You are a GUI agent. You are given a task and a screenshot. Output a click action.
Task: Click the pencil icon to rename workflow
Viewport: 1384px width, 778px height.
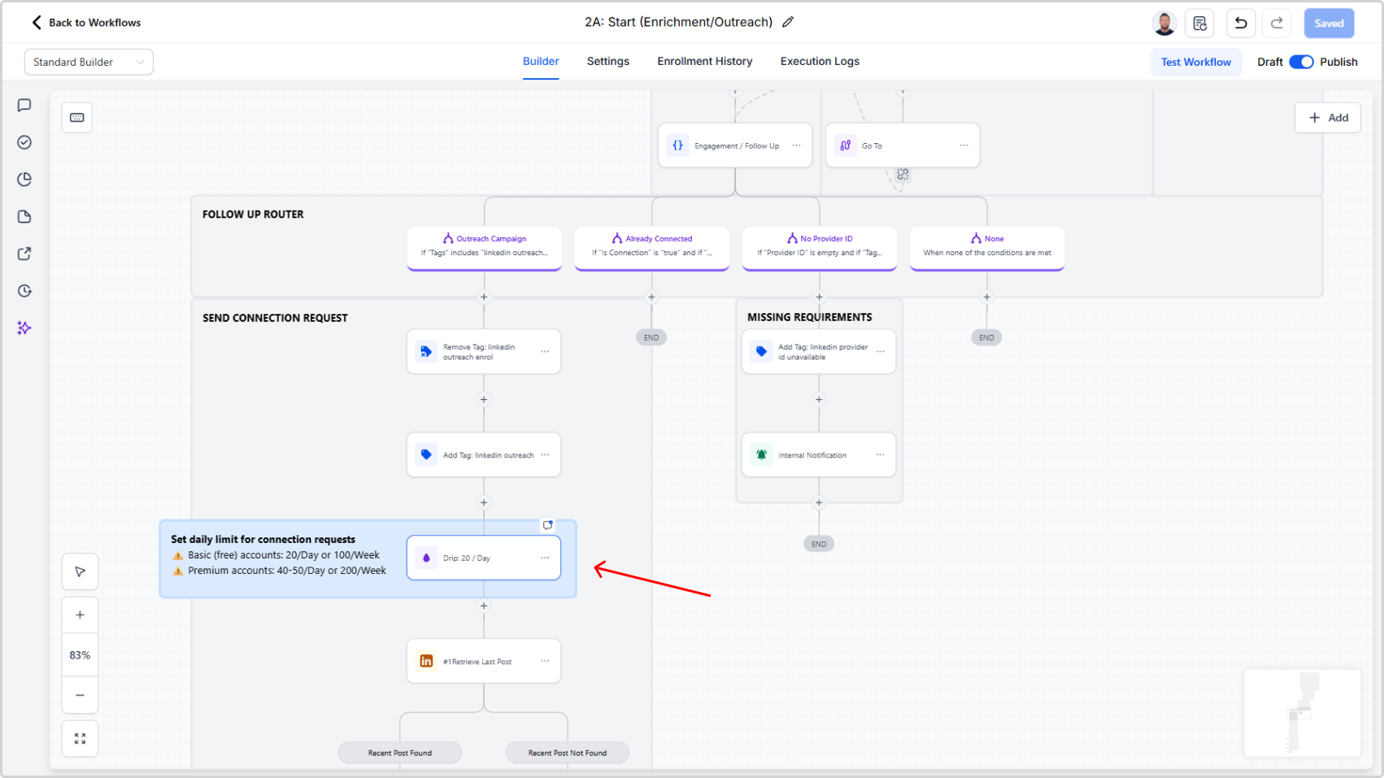[787, 22]
